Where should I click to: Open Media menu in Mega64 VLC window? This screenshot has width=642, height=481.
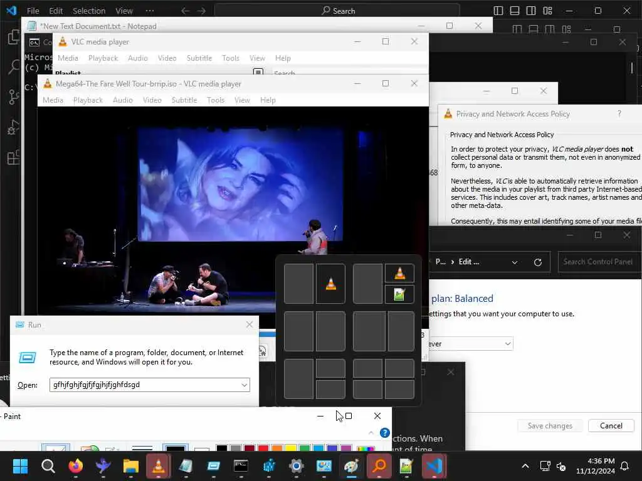click(x=53, y=100)
